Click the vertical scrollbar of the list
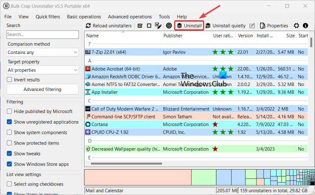This screenshot has width=315, height=195. [311, 42]
